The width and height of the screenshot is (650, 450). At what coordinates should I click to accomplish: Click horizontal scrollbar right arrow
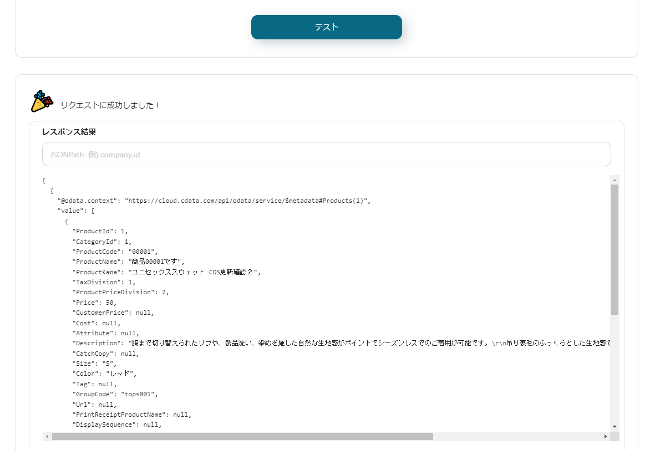coord(605,436)
